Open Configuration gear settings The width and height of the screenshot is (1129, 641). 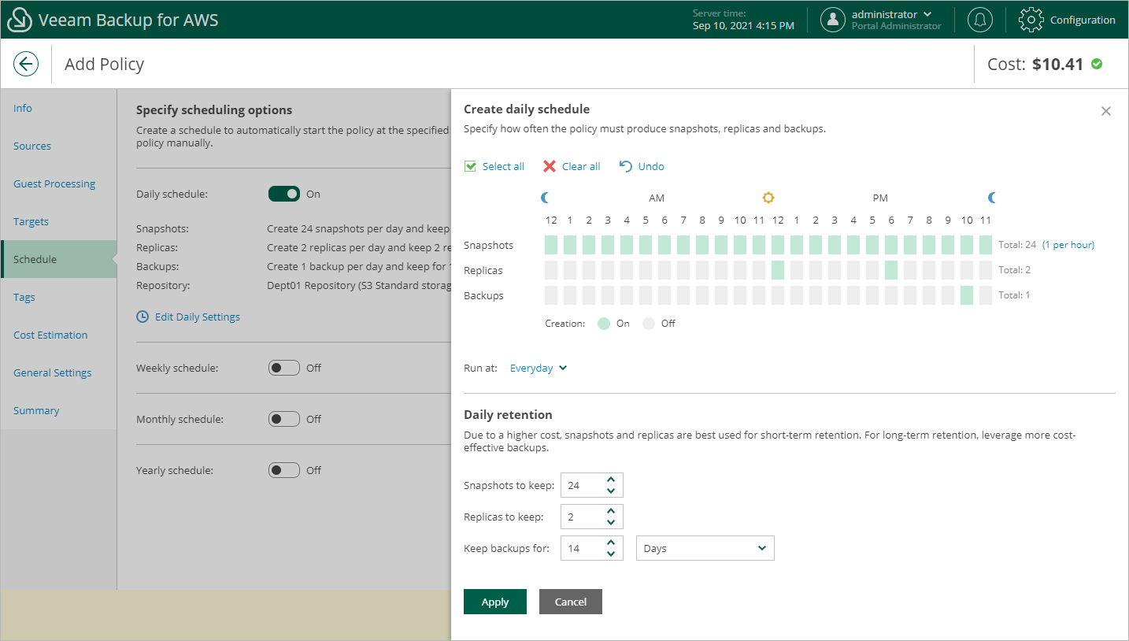1031,20
